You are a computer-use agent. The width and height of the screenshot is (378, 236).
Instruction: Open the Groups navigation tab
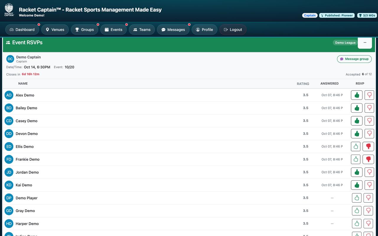click(84, 29)
